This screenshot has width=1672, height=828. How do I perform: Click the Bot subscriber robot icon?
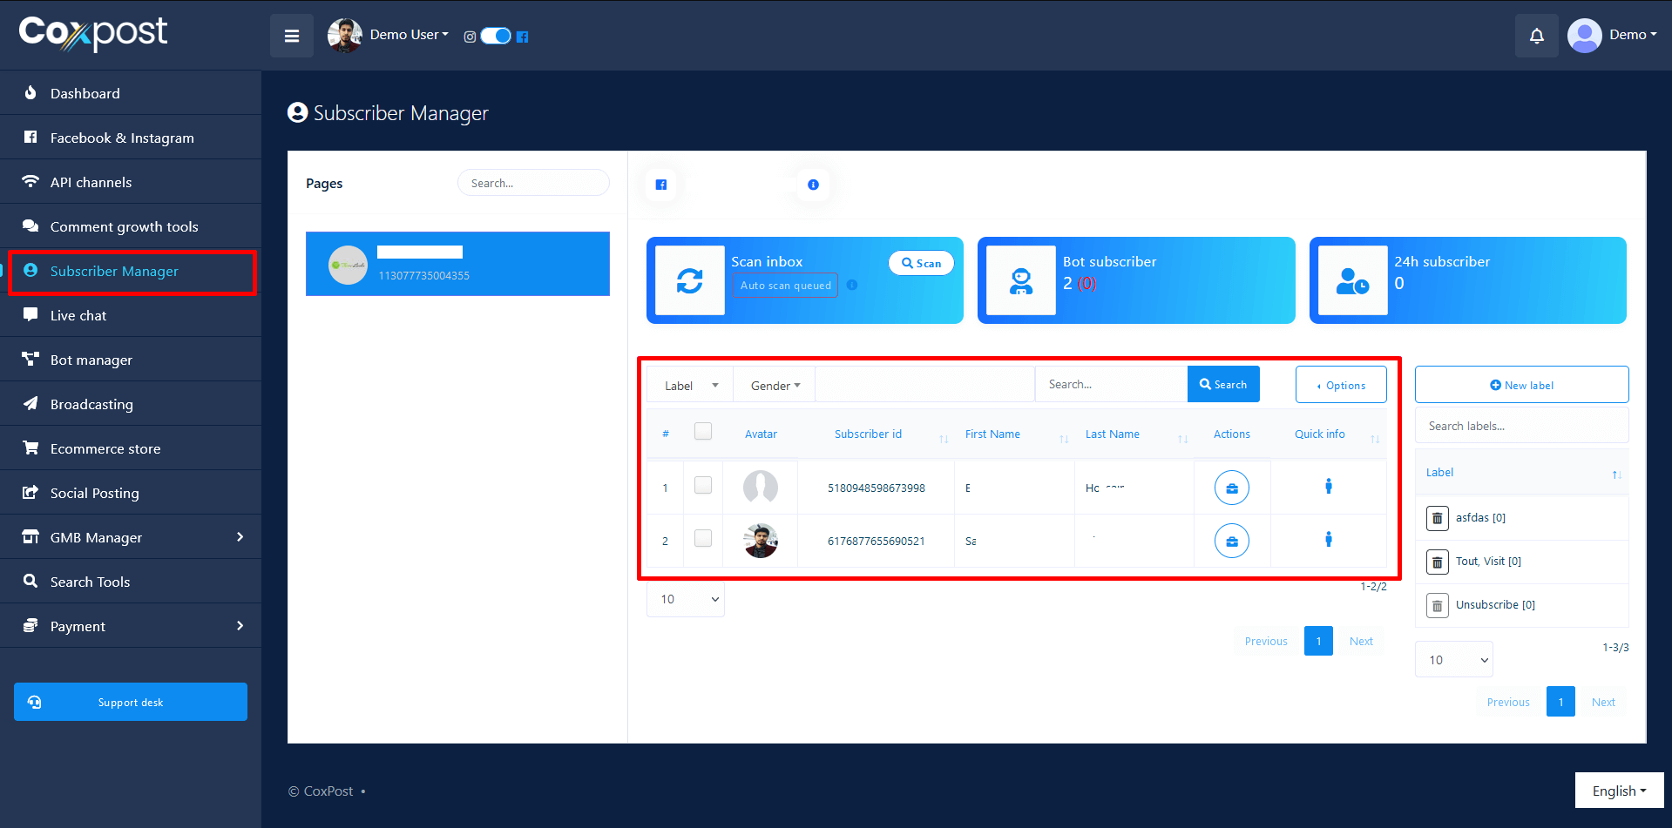1020,280
